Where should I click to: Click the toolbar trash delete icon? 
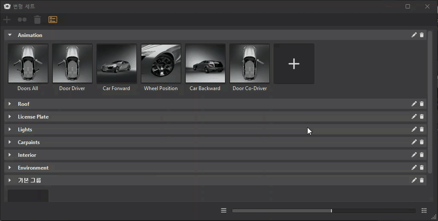(37, 20)
